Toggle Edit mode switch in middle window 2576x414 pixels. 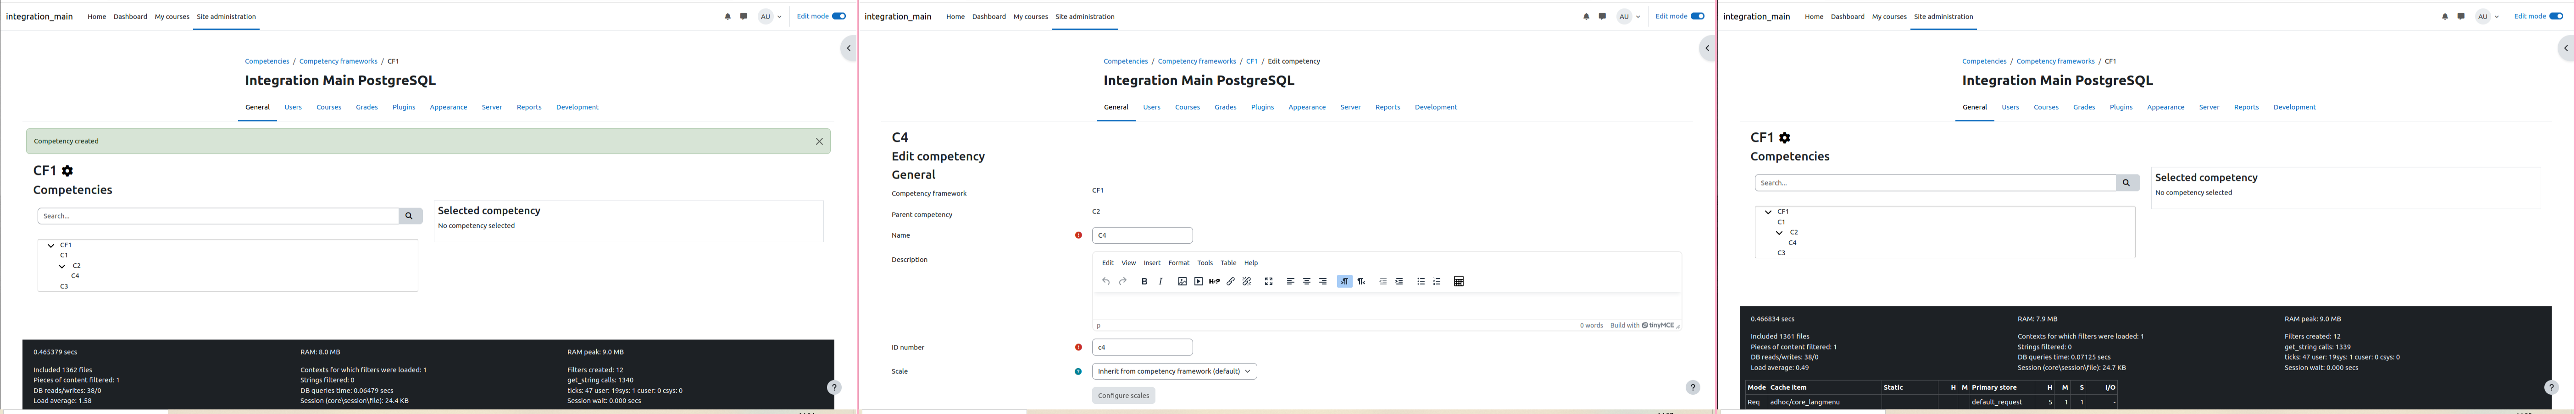[1698, 16]
